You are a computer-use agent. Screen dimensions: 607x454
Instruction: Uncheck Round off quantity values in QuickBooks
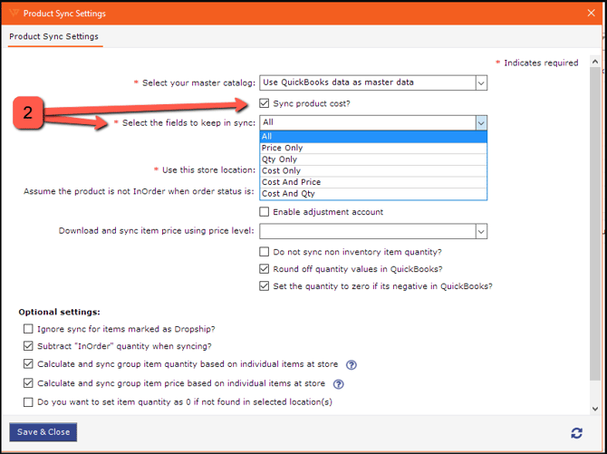pos(264,269)
